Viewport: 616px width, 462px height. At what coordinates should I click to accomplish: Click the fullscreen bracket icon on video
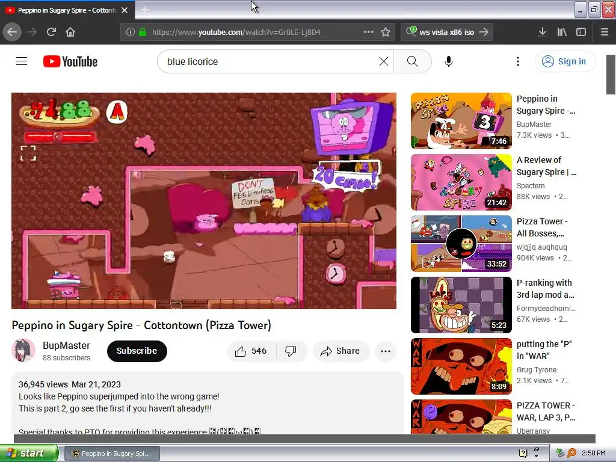(x=28, y=153)
